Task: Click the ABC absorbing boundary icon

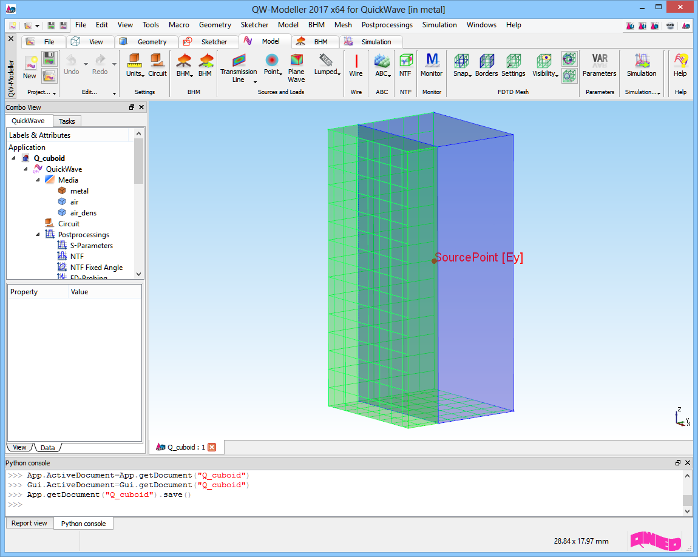Action: click(382, 61)
